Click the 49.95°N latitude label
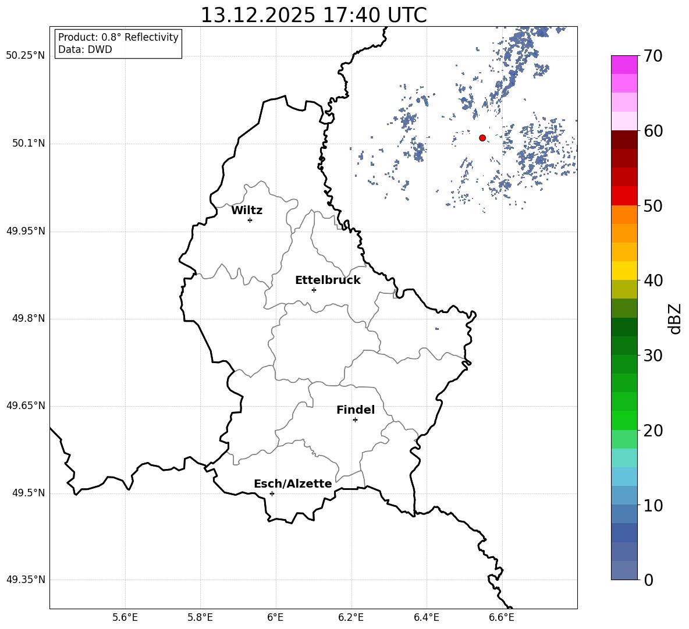689x629 pixels. [26, 231]
